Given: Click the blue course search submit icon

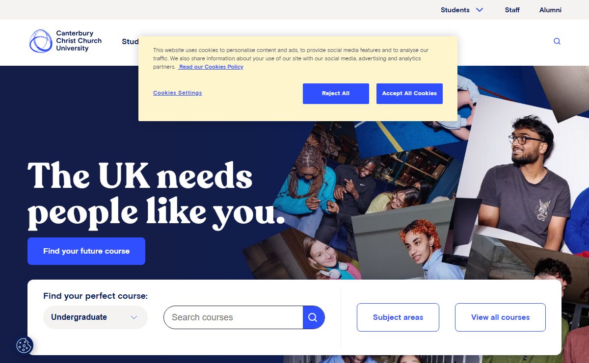Looking at the screenshot, I should pyautogui.click(x=314, y=317).
